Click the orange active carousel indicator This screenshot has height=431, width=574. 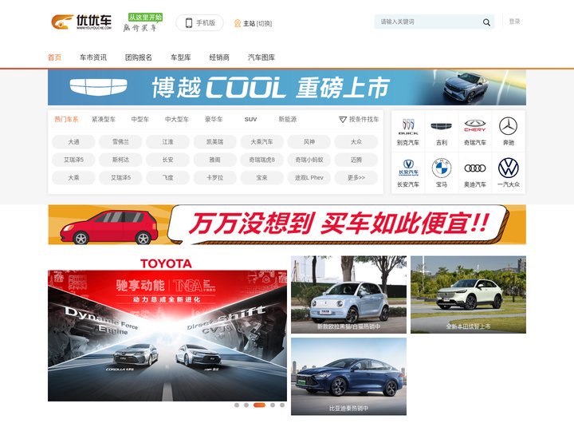point(259,405)
